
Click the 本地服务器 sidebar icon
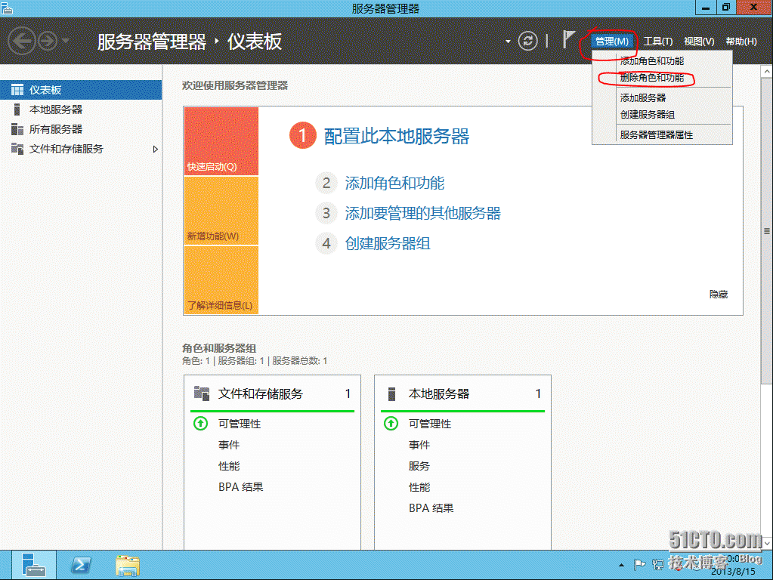(x=17, y=110)
